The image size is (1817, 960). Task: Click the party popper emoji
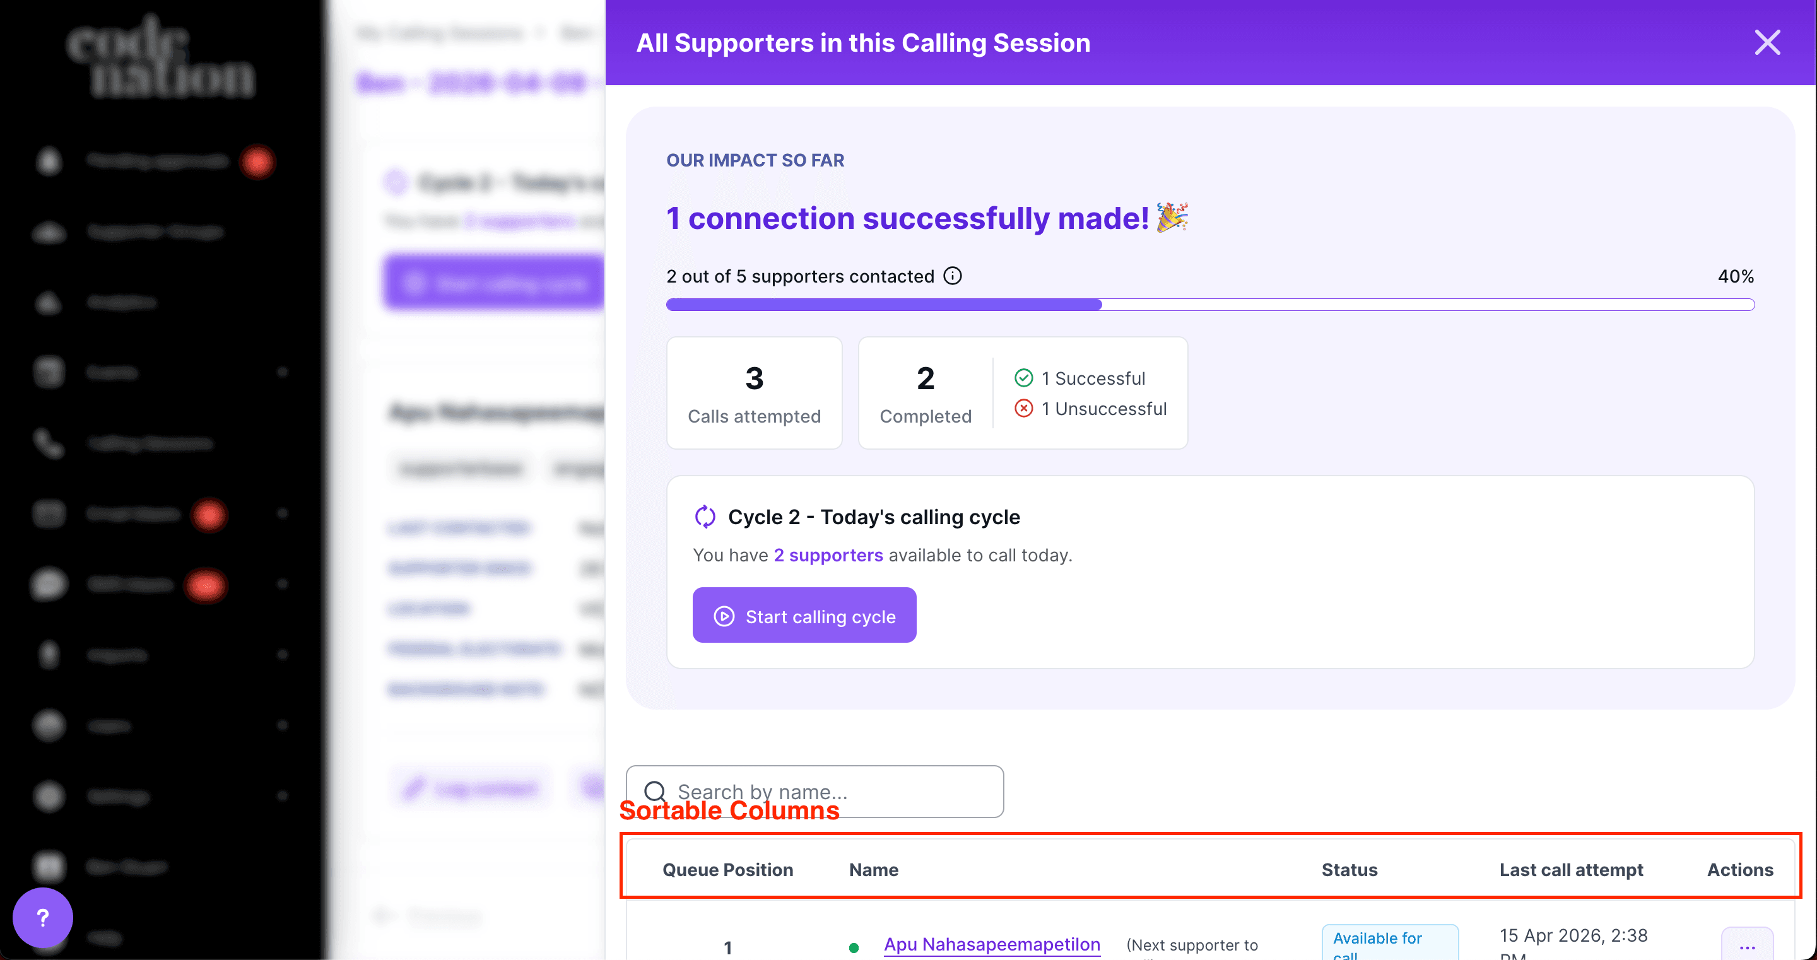click(x=1172, y=217)
